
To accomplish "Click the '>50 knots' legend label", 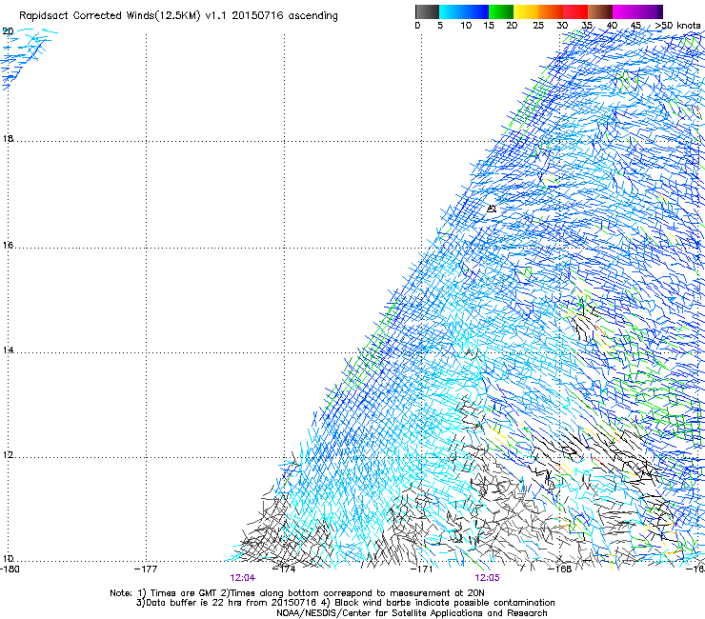I will point(677,25).
